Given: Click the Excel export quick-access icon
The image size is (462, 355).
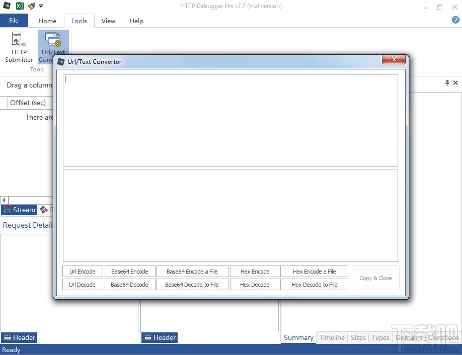Looking at the screenshot, I should click(20, 6).
